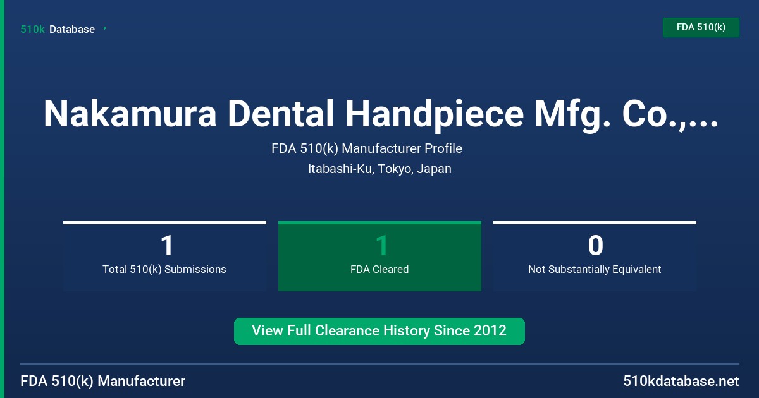The height and width of the screenshot is (398, 759).
Task: Click the FDA 510(k) Manufacturer Profile subtitle
Action: tap(367, 148)
